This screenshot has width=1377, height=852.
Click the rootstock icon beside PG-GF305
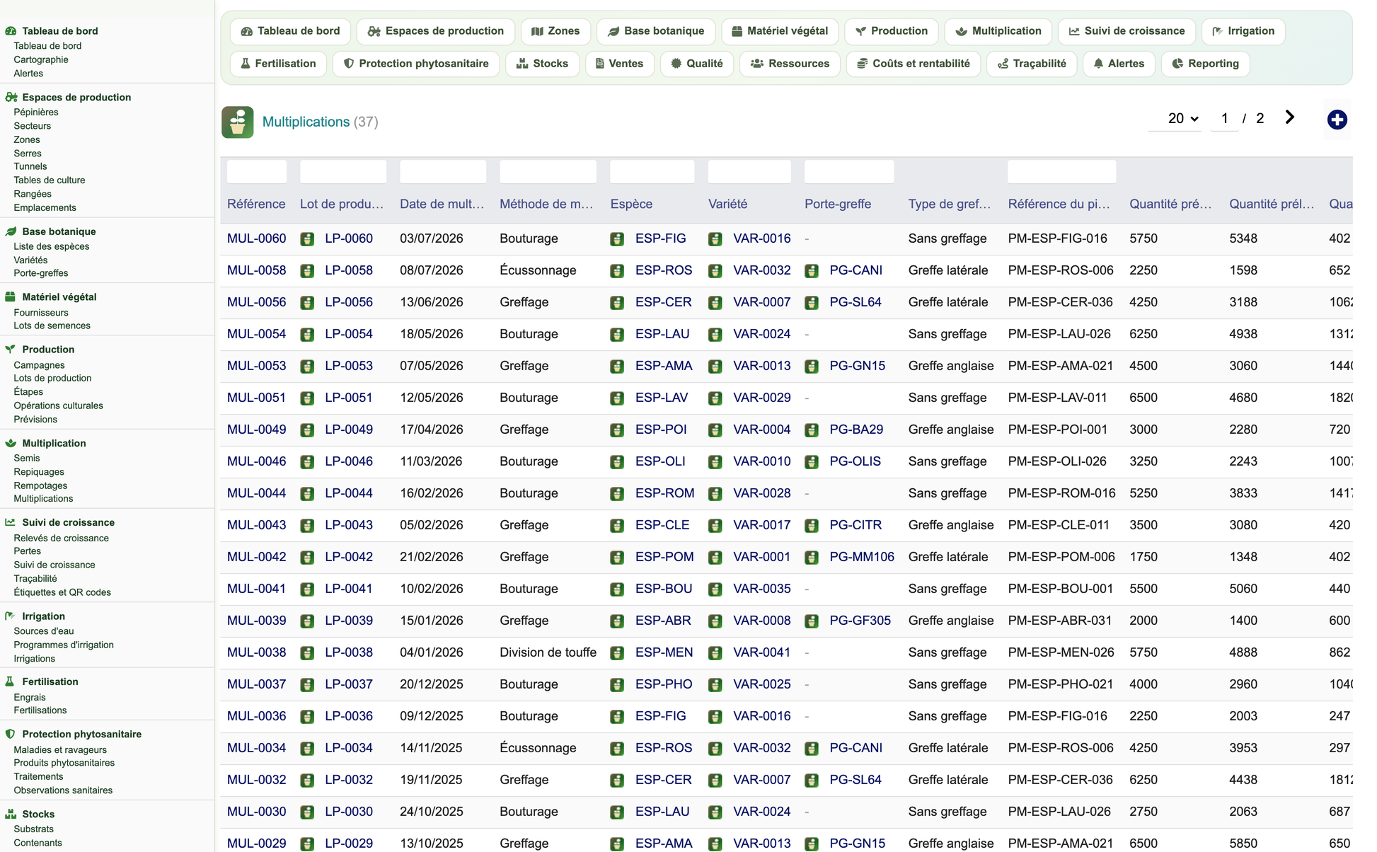point(812,621)
